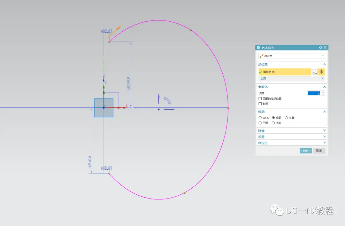Viewport: 345px width, 226px height.
Task: Select the 法向 radio button
Action: coord(273,123)
